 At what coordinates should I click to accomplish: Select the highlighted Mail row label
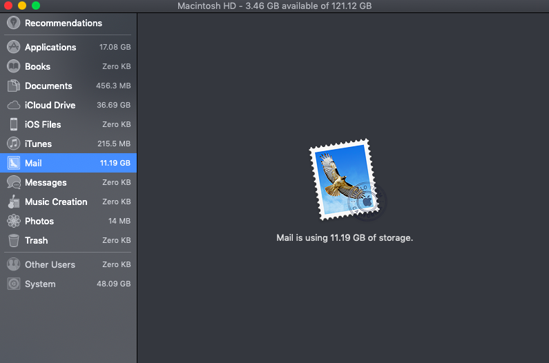coord(33,163)
